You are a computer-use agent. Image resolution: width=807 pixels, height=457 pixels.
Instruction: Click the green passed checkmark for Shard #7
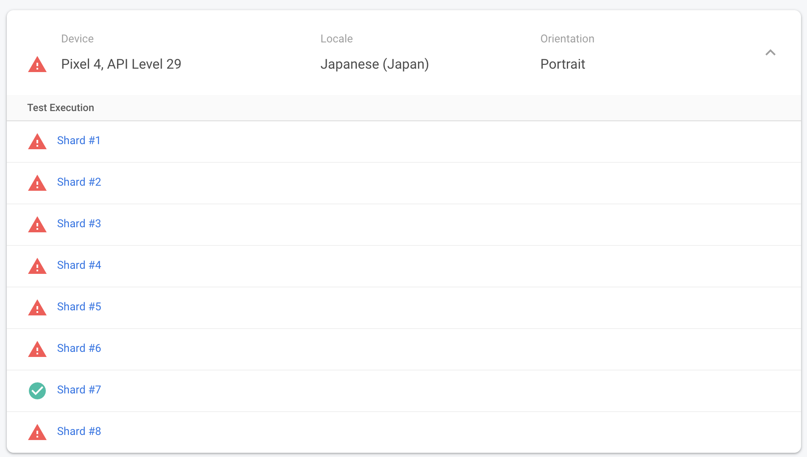click(x=37, y=391)
